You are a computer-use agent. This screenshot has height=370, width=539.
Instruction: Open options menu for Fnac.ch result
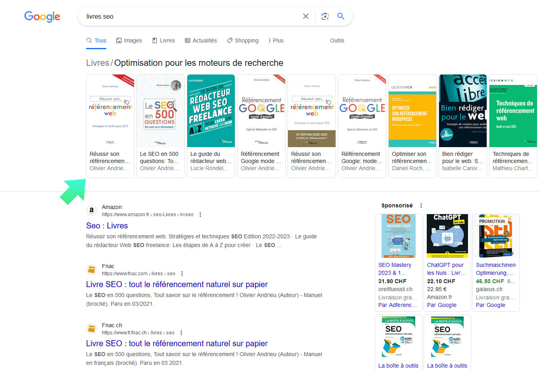[x=181, y=333]
